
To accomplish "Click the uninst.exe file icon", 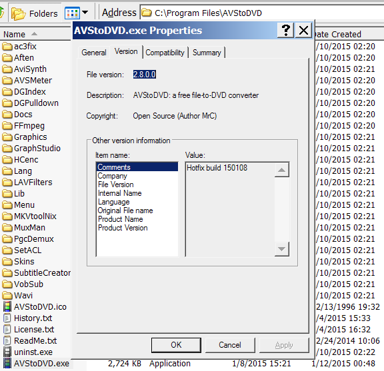I will click(7, 352).
